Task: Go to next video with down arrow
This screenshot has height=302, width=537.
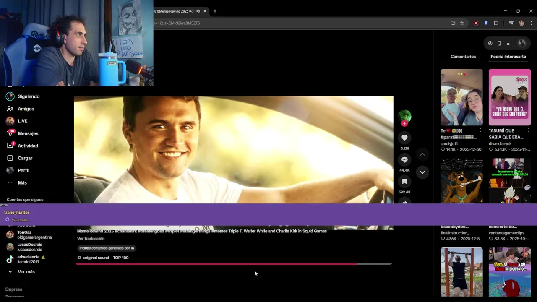Action: tap(422, 172)
